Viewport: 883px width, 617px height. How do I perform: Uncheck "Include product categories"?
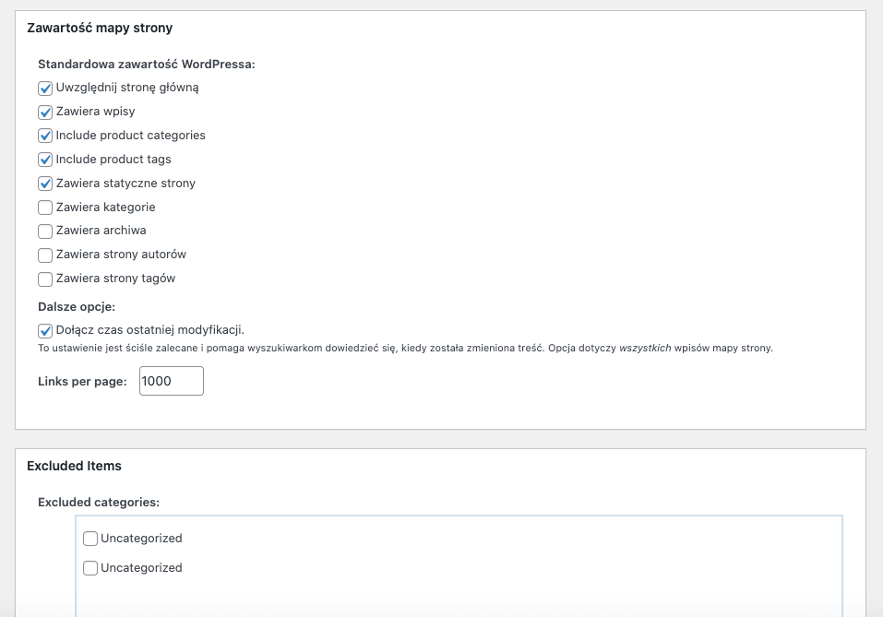tap(45, 136)
